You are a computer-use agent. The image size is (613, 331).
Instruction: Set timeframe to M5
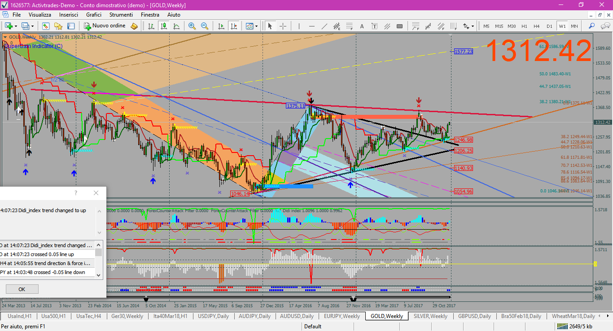click(x=486, y=26)
